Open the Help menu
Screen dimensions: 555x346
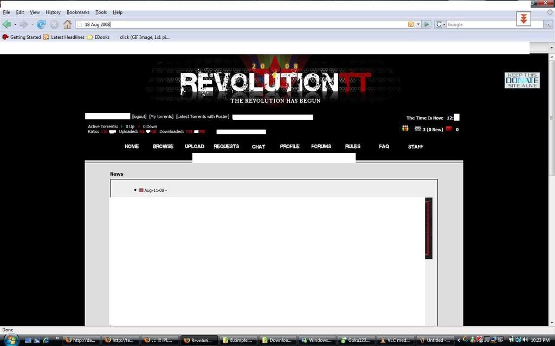[x=118, y=12]
